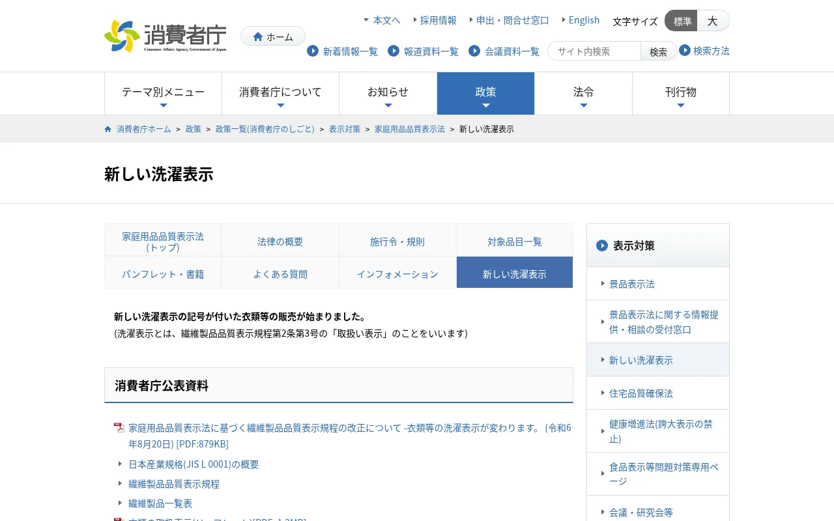Screen dimensions: 834x521
Task: Jump to 本文へ link
Action: 386,20
